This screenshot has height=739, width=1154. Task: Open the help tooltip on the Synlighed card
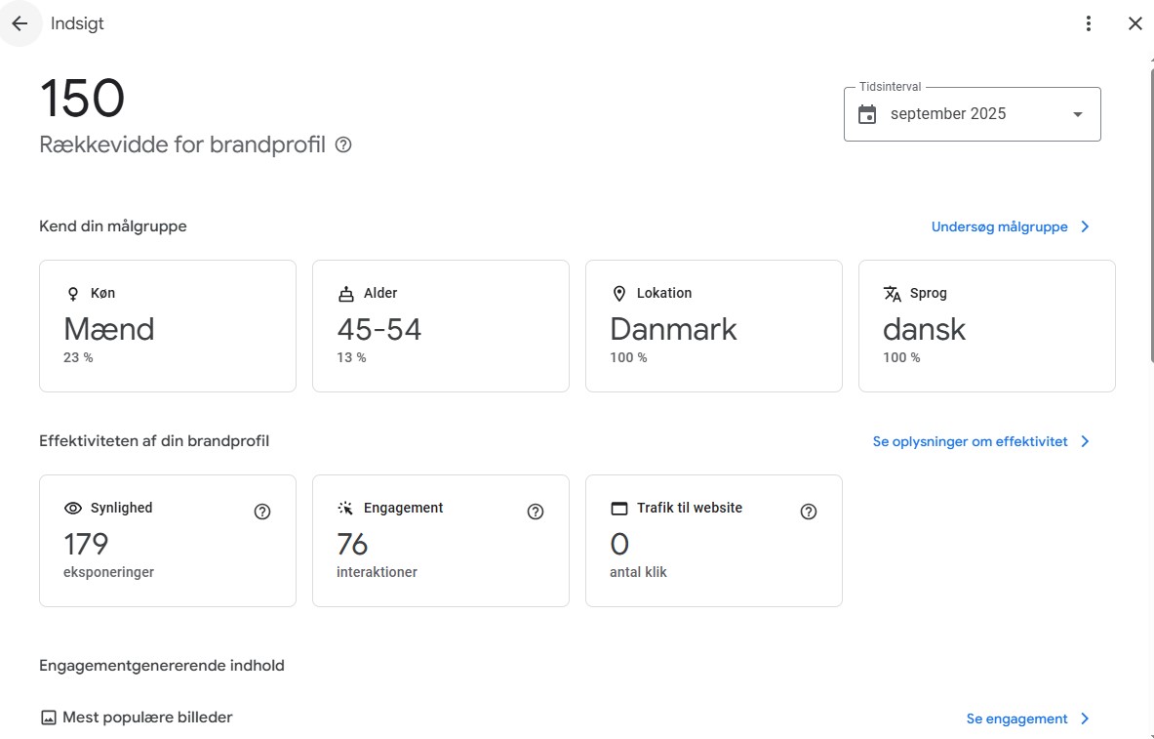[x=262, y=511]
